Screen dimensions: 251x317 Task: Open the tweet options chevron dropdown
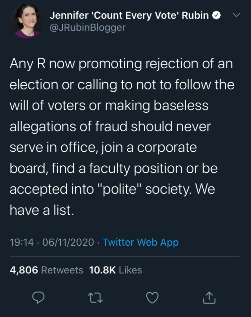236,15
